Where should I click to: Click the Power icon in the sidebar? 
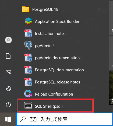8,104
